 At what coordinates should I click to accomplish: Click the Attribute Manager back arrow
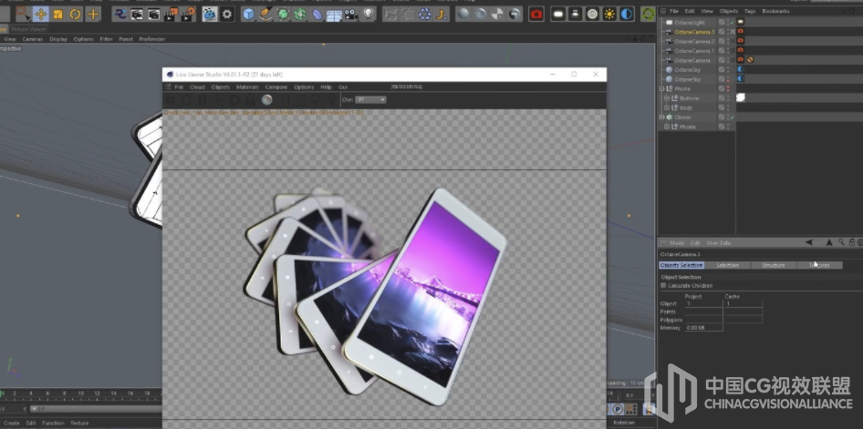click(808, 242)
